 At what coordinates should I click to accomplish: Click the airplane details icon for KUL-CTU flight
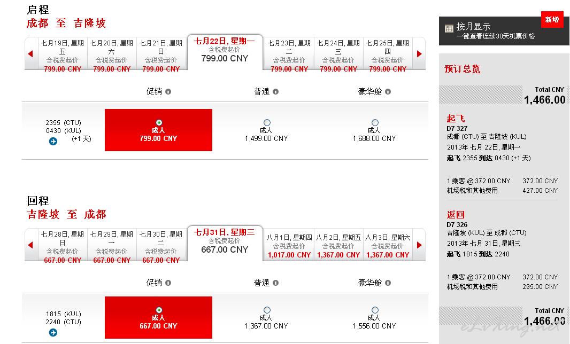click(x=53, y=332)
